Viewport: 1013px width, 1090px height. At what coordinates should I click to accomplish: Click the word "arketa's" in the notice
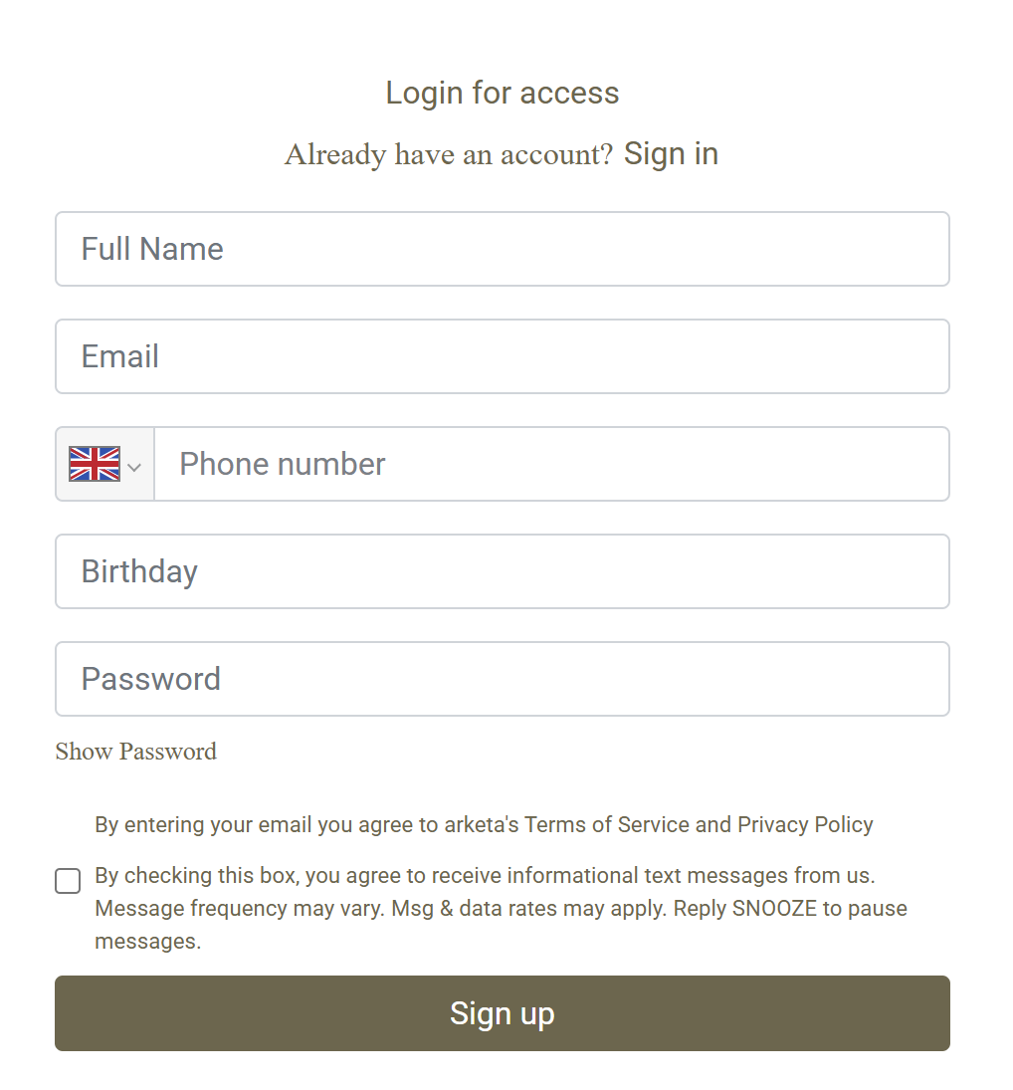(x=482, y=824)
